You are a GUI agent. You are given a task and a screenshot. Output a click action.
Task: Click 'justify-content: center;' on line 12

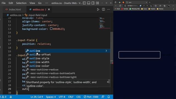pyautogui.click(x=40, y=25)
